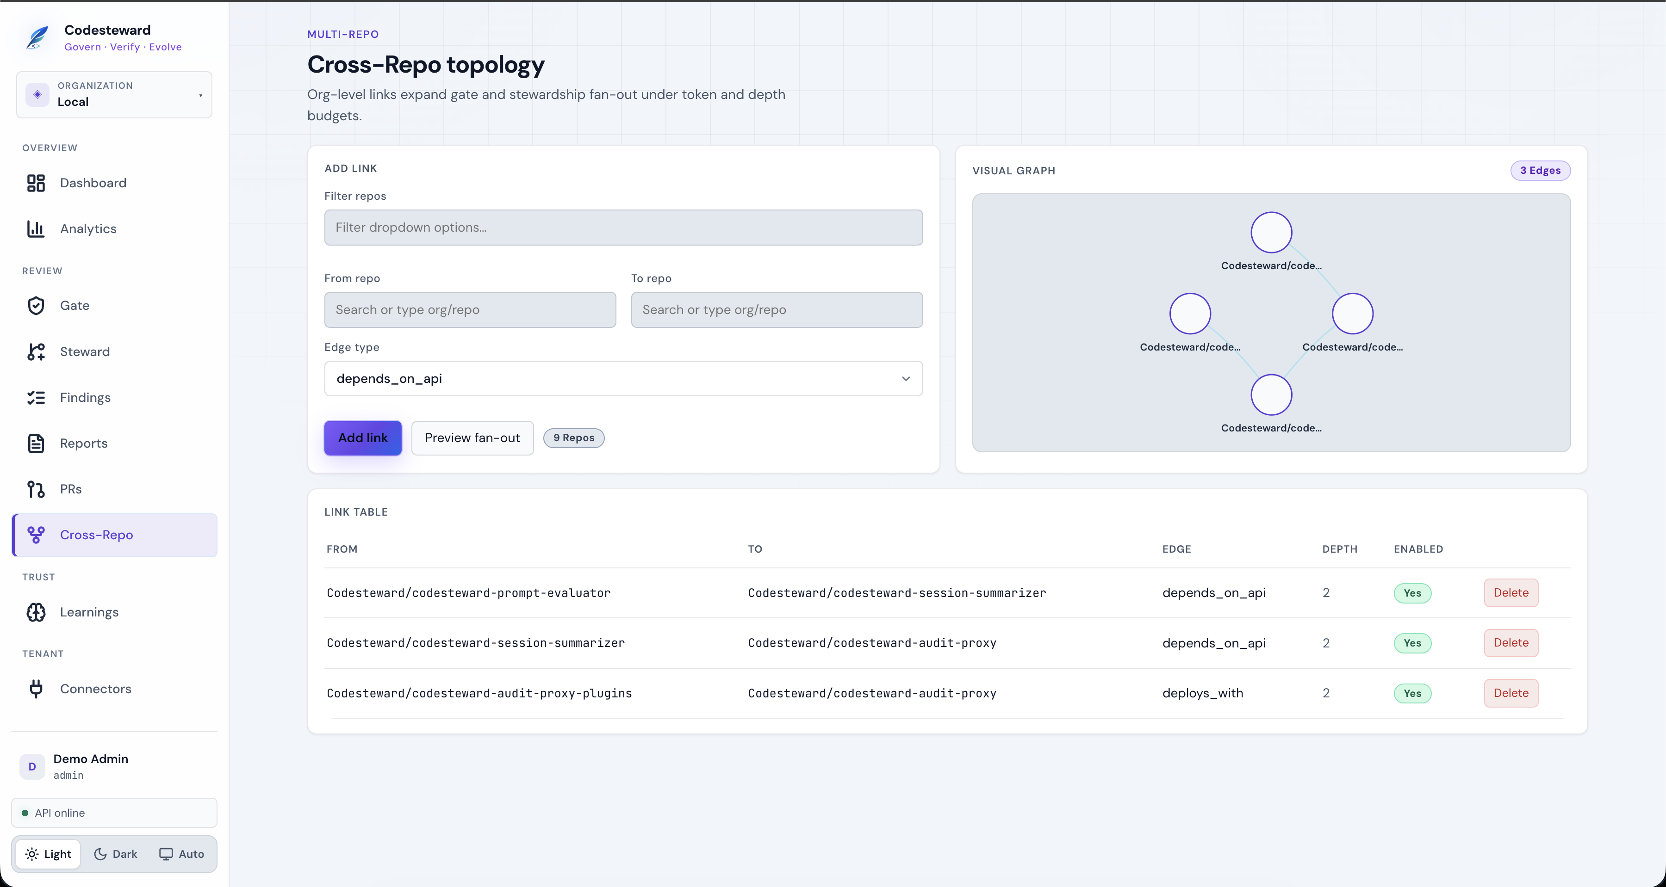Click the Add link button
Image resolution: width=1666 pixels, height=887 pixels.
click(x=363, y=438)
